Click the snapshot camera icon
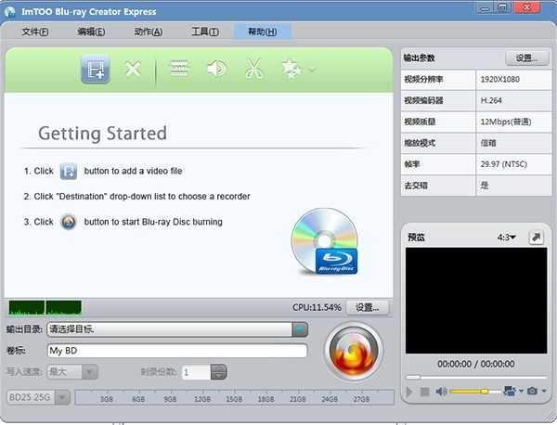The image size is (557, 425). pos(532,391)
